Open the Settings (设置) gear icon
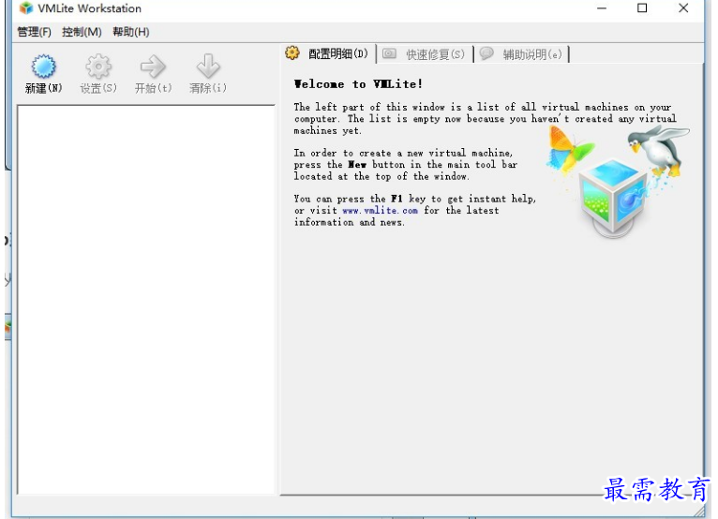Image resolution: width=718 pixels, height=519 pixels. point(98,67)
